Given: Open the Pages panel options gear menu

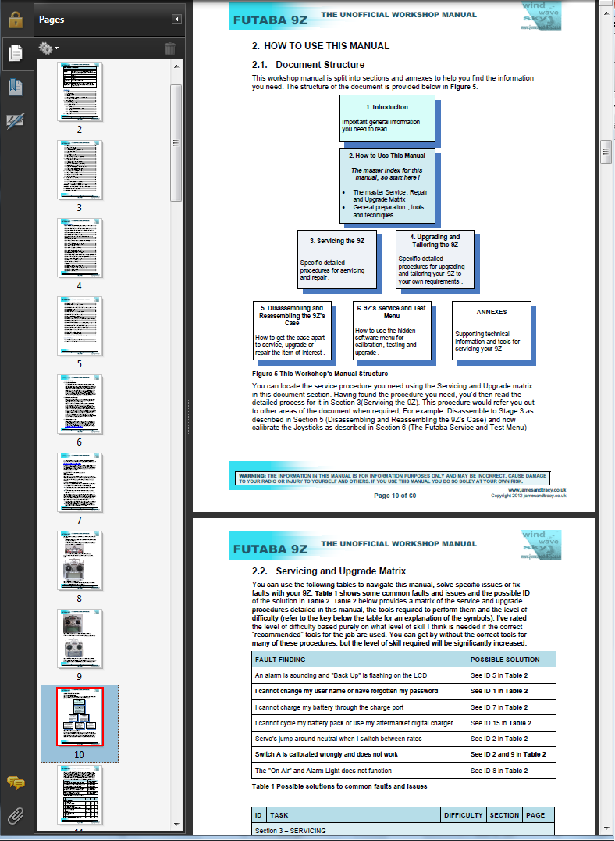Looking at the screenshot, I should pos(48,48).
